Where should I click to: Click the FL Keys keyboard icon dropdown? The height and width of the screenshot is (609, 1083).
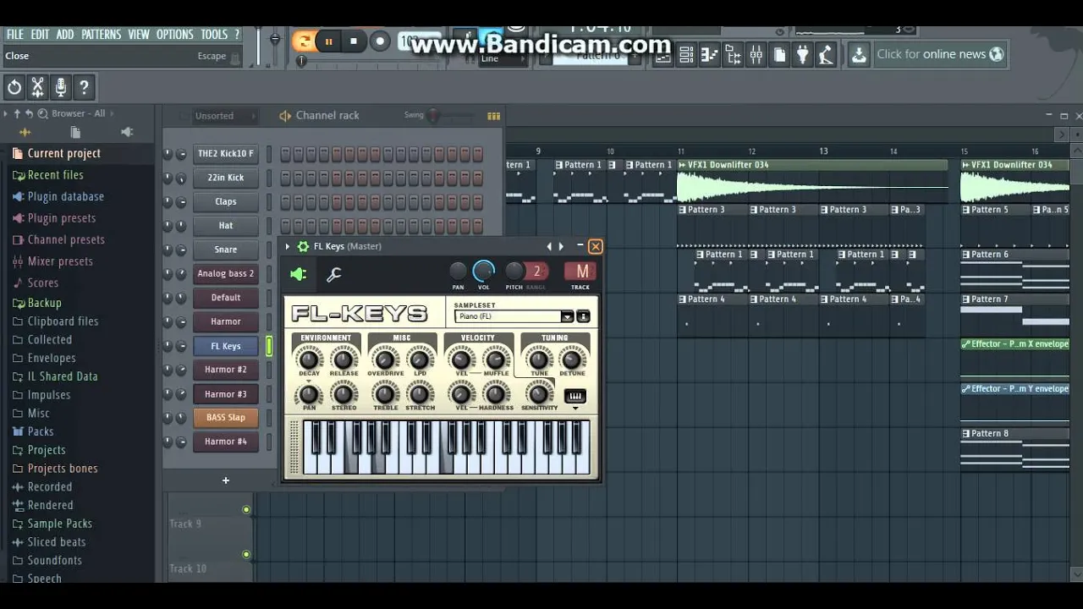point(575,396)
